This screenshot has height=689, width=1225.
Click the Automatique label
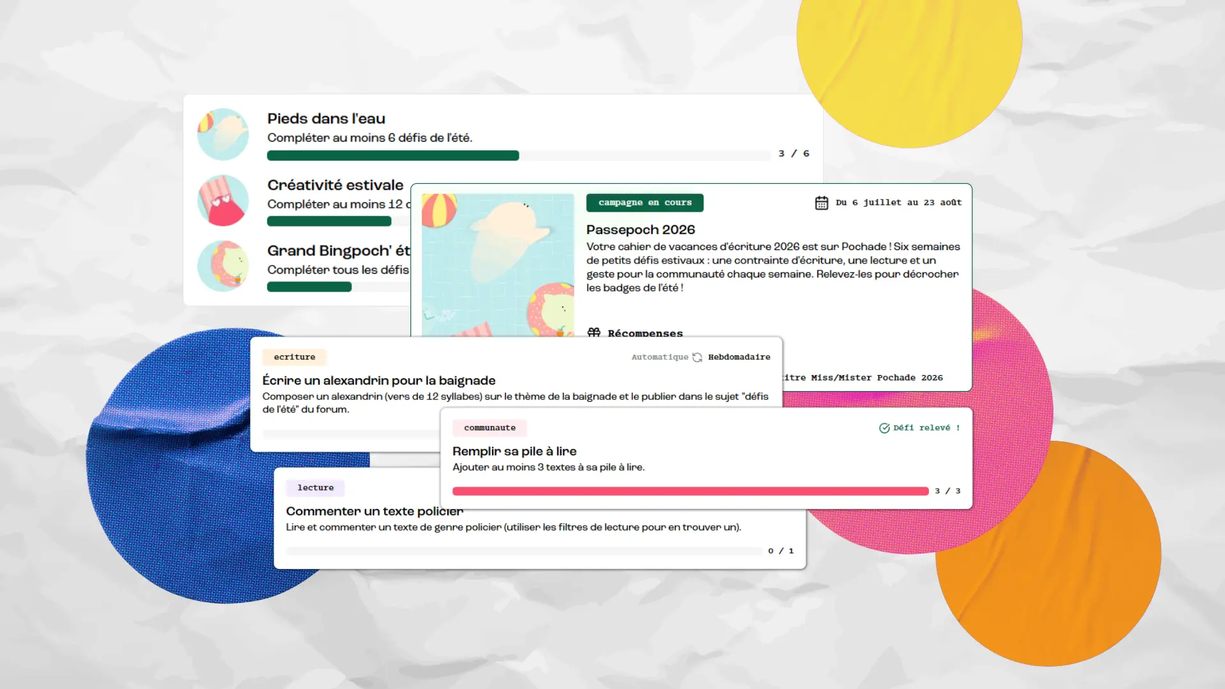[660, 357]
